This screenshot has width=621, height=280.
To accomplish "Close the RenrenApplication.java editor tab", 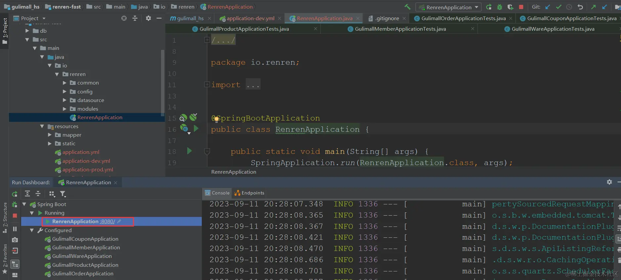I will point(358,18).
